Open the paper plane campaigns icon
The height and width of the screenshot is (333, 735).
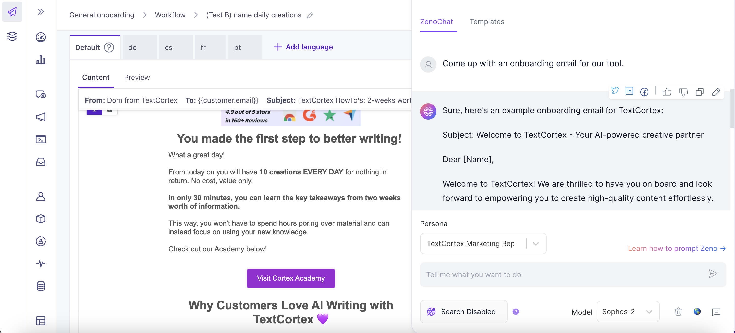12,12
